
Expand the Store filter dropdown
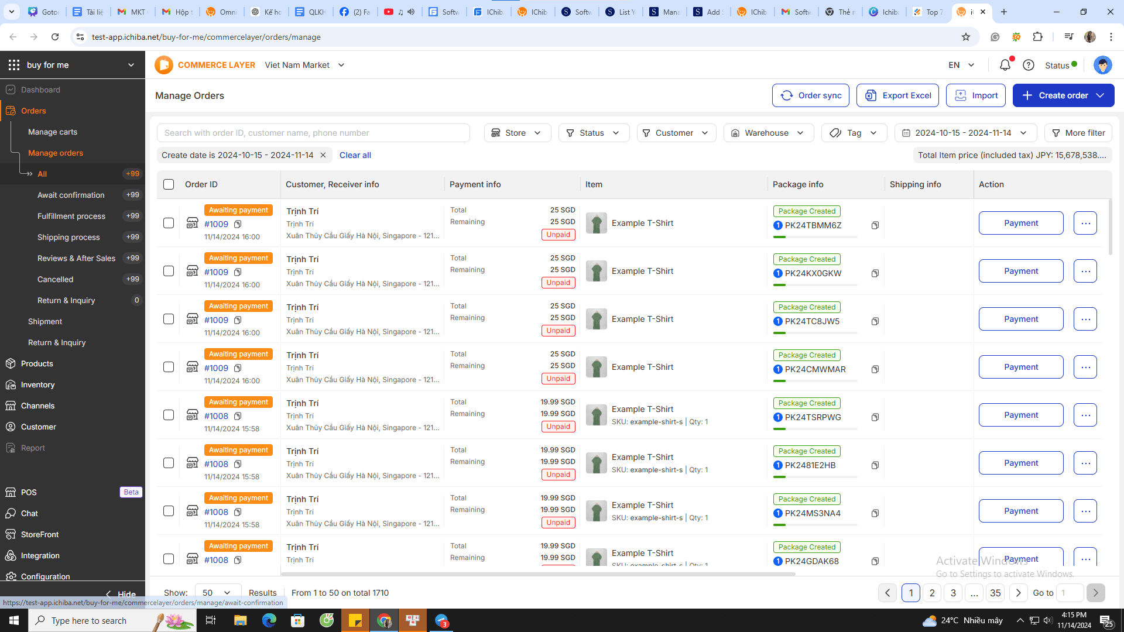coord(517,133)
